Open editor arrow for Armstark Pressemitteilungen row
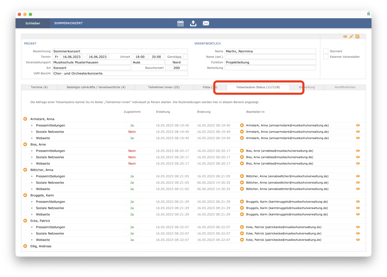 tap(242, 125)
